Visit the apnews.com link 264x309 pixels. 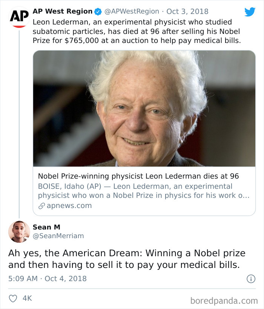[x=69, y=205]
